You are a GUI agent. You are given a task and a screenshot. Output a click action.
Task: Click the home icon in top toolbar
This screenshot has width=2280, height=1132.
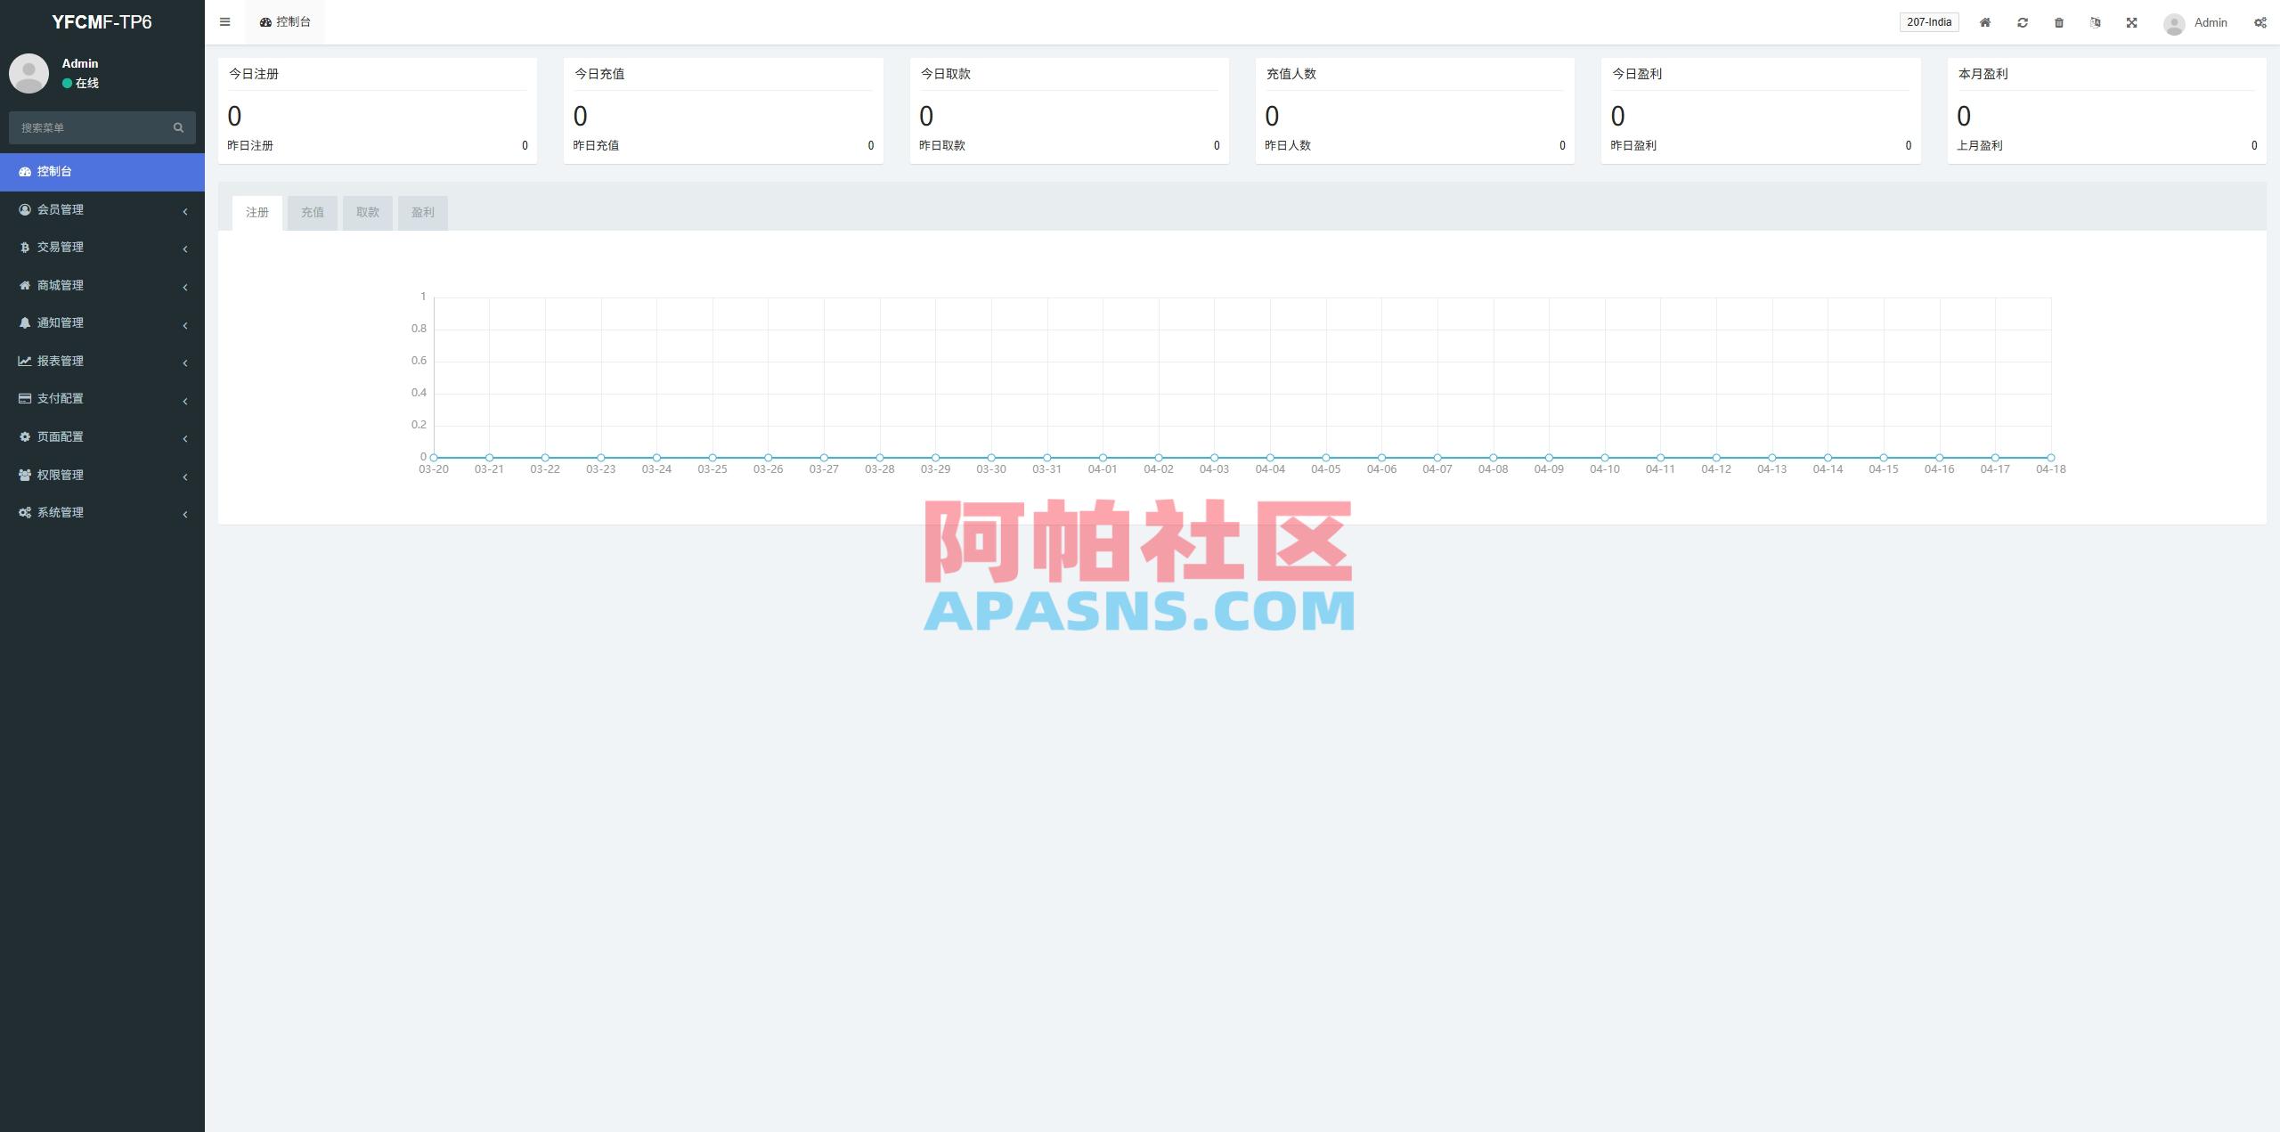tap(1984, 21)
